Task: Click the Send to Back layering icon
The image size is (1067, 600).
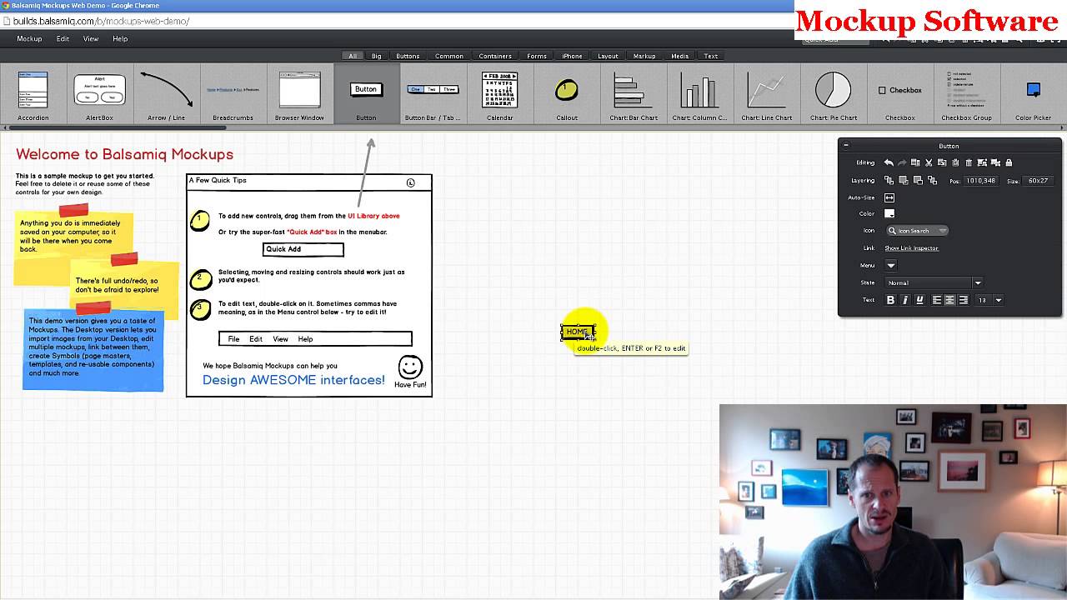Action: pyautogui.click(x=932, y=181)
